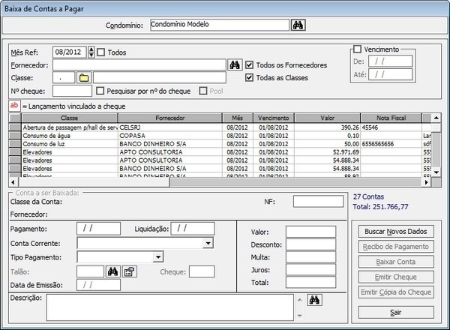Click binoculars search icon next to Fornecedor
The width and height of the screenshot is (450, 330).
point(234,64)
